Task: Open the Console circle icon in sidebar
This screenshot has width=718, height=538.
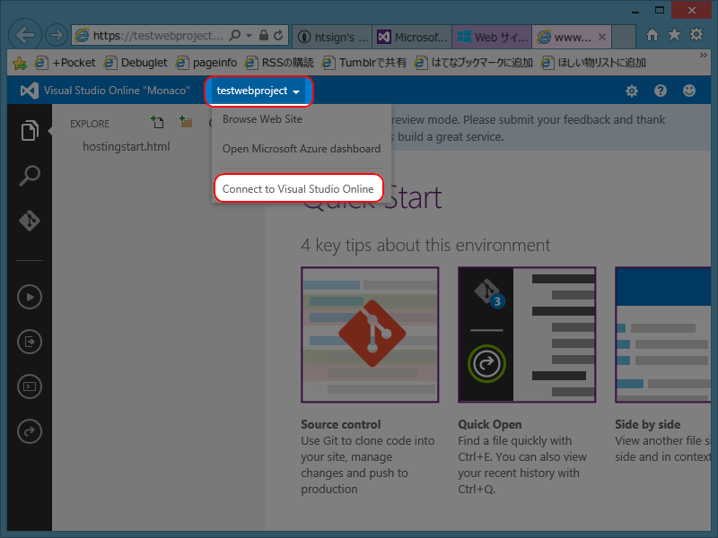Action: pos(30,386)
